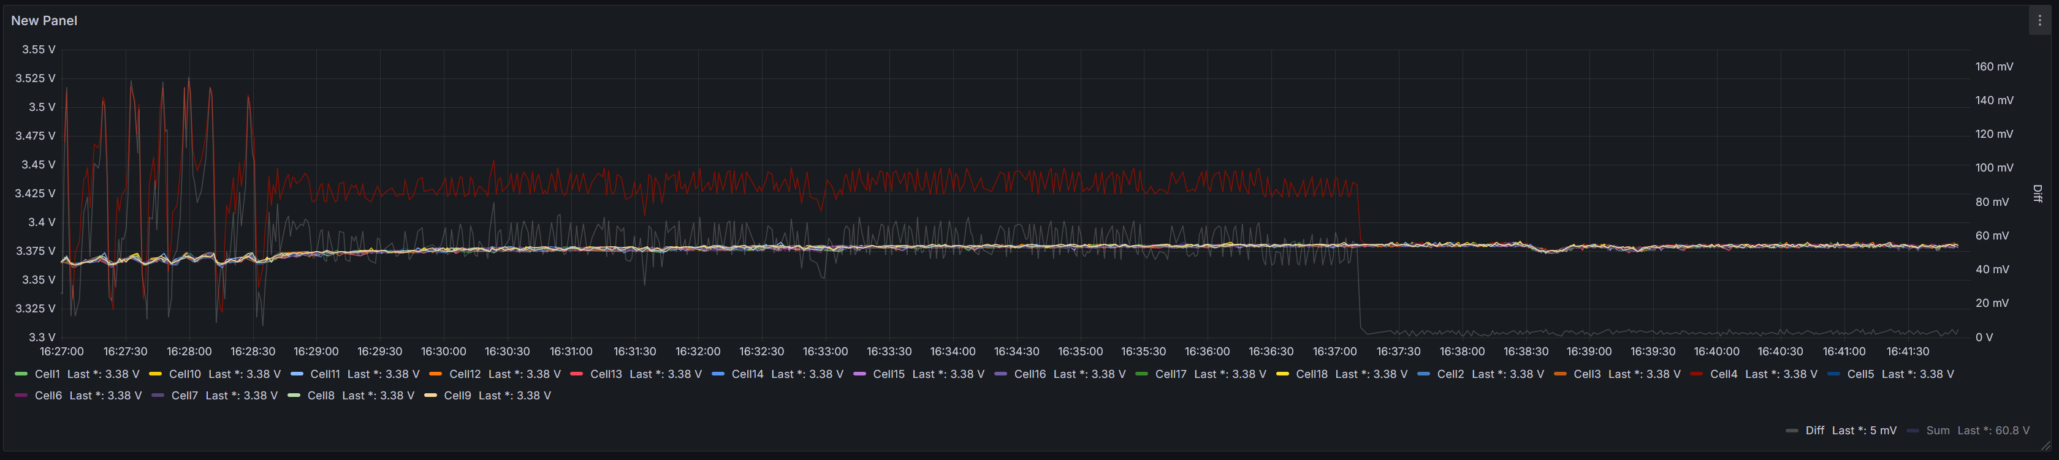Click the Diff right axis label
This screenshot has height=460, width=2059.
click(2036, 194)
